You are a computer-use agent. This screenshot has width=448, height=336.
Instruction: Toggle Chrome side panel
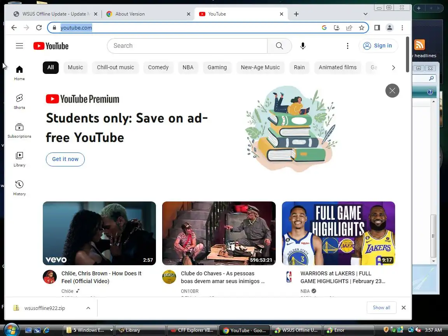tap(377, 28)
